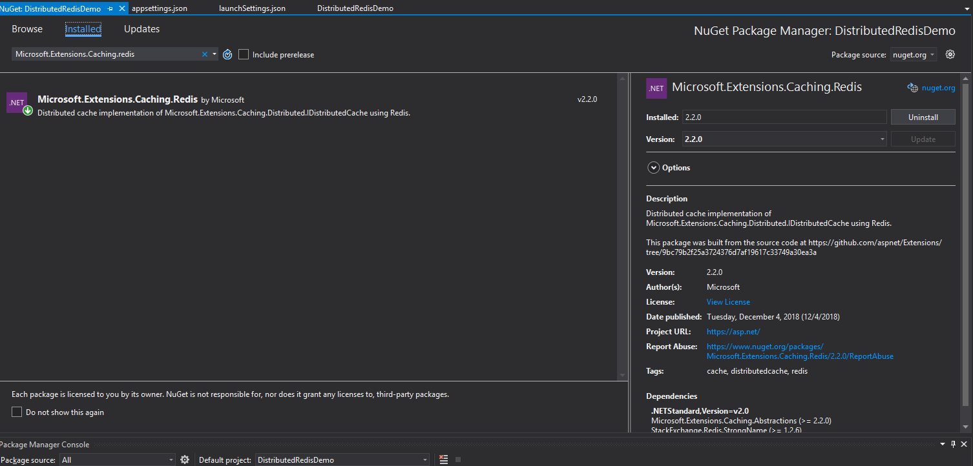Image resolution: width=973 pixels, height=466 pixels.
Task: Enable Include prerelease checkbox
Action: tap(244, 54)
